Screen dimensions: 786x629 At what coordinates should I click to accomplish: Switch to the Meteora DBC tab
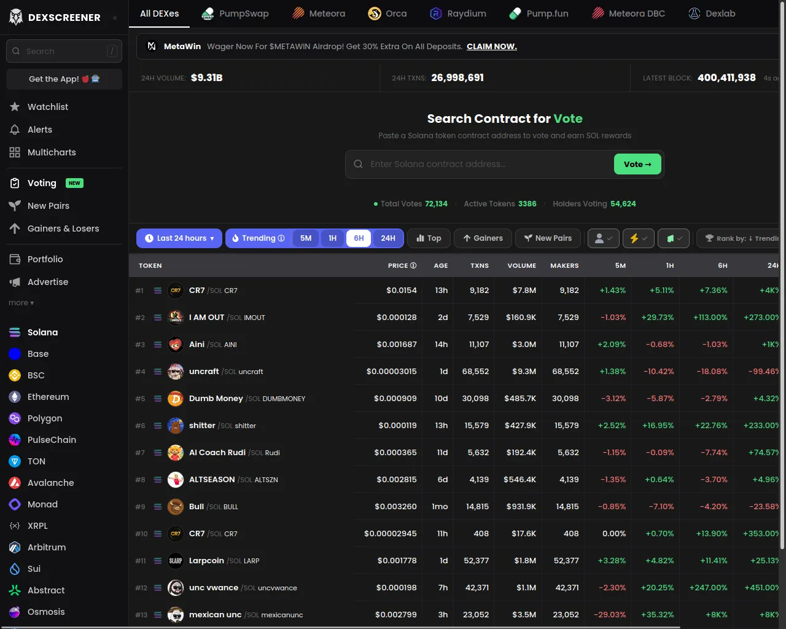coord(629,14)
